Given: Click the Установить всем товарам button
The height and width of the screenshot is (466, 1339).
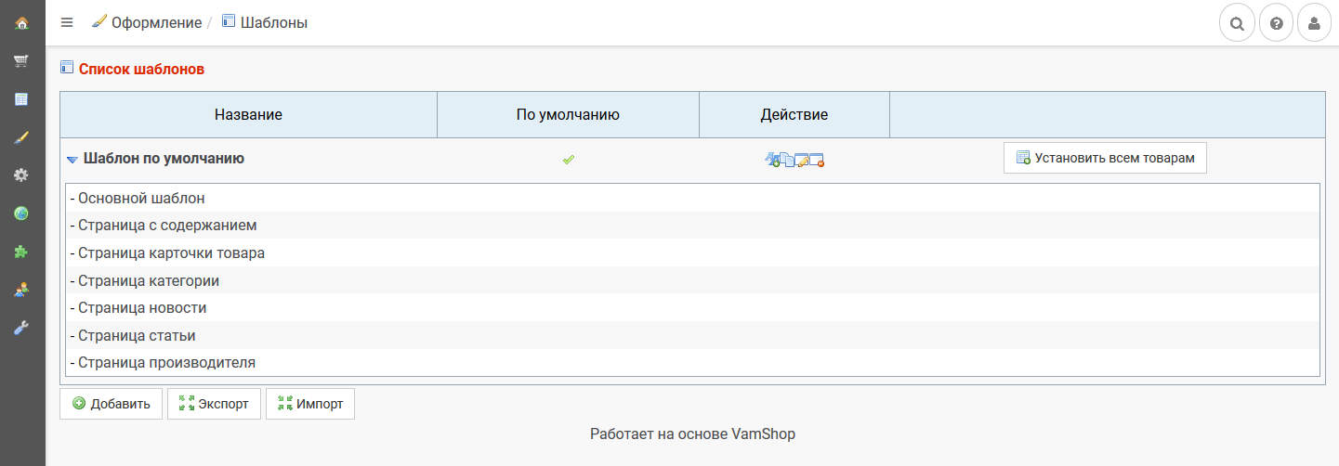Looking at the screenshot, I should tap(1105, 158).
